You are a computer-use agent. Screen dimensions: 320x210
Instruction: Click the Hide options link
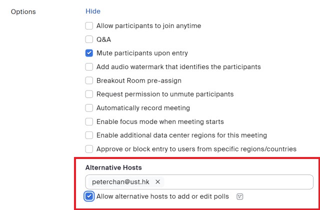pyautogui.click(x=93, y=11)
